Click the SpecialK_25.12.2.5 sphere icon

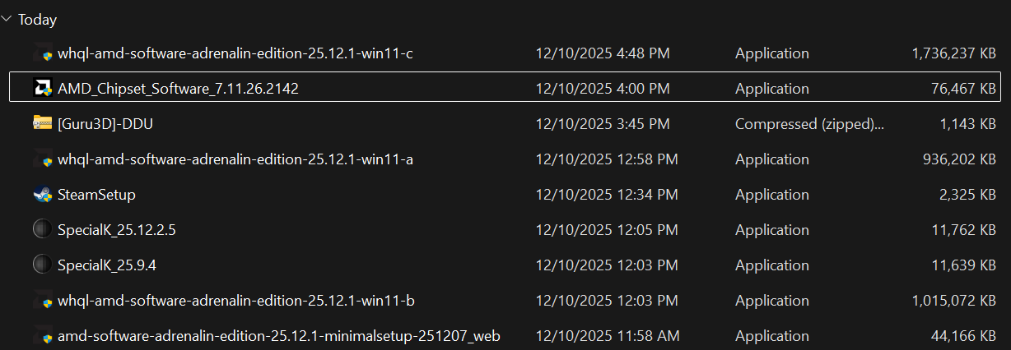43,230
